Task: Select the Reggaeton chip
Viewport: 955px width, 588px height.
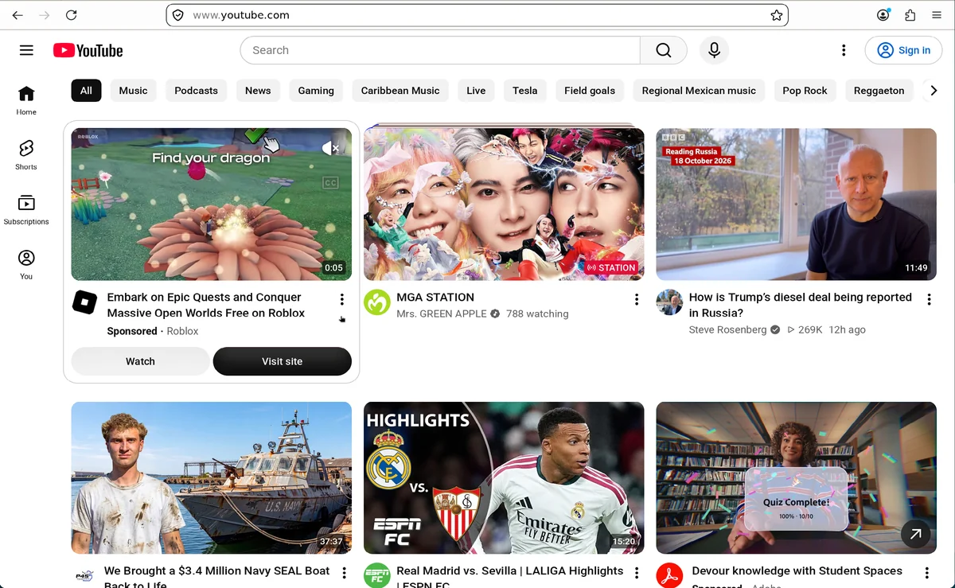Action: tap(879, 91)
